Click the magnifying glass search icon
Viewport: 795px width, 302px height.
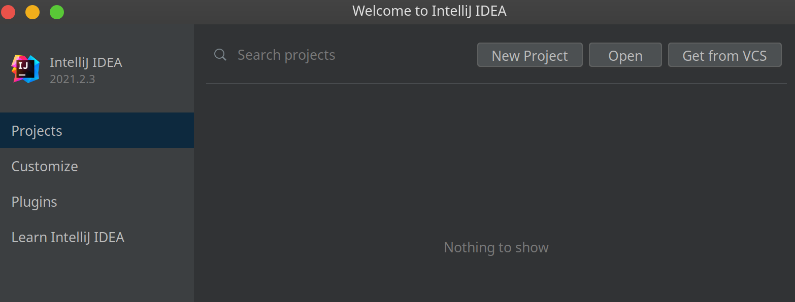pyautogui.click(x=220, y=55)
